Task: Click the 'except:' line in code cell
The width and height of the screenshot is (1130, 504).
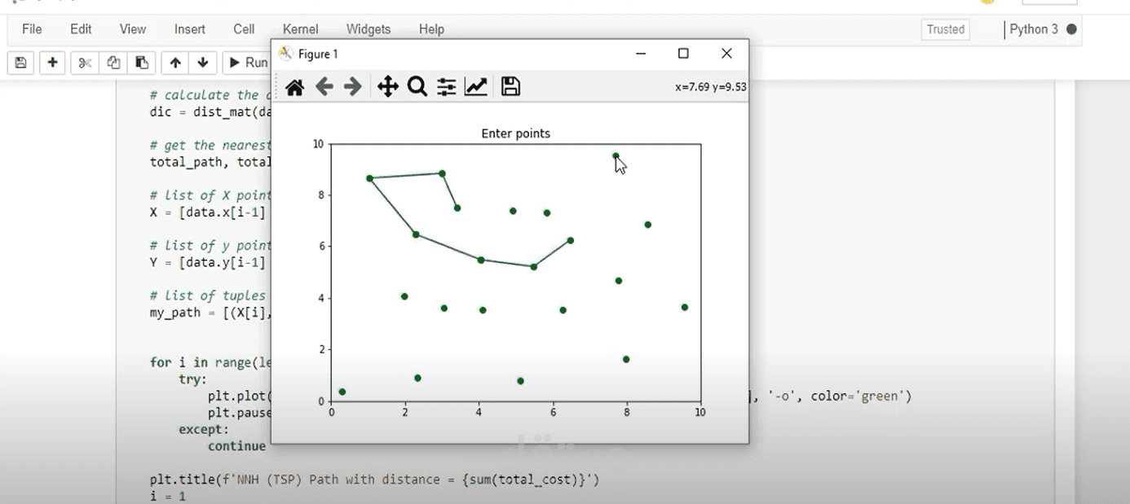Action: pos(204,429)
